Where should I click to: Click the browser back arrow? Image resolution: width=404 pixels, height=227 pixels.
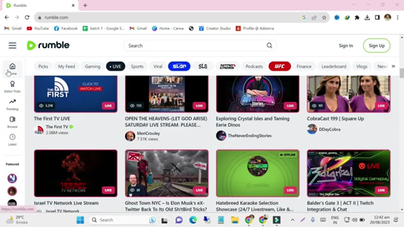click(x=7, y=17)
